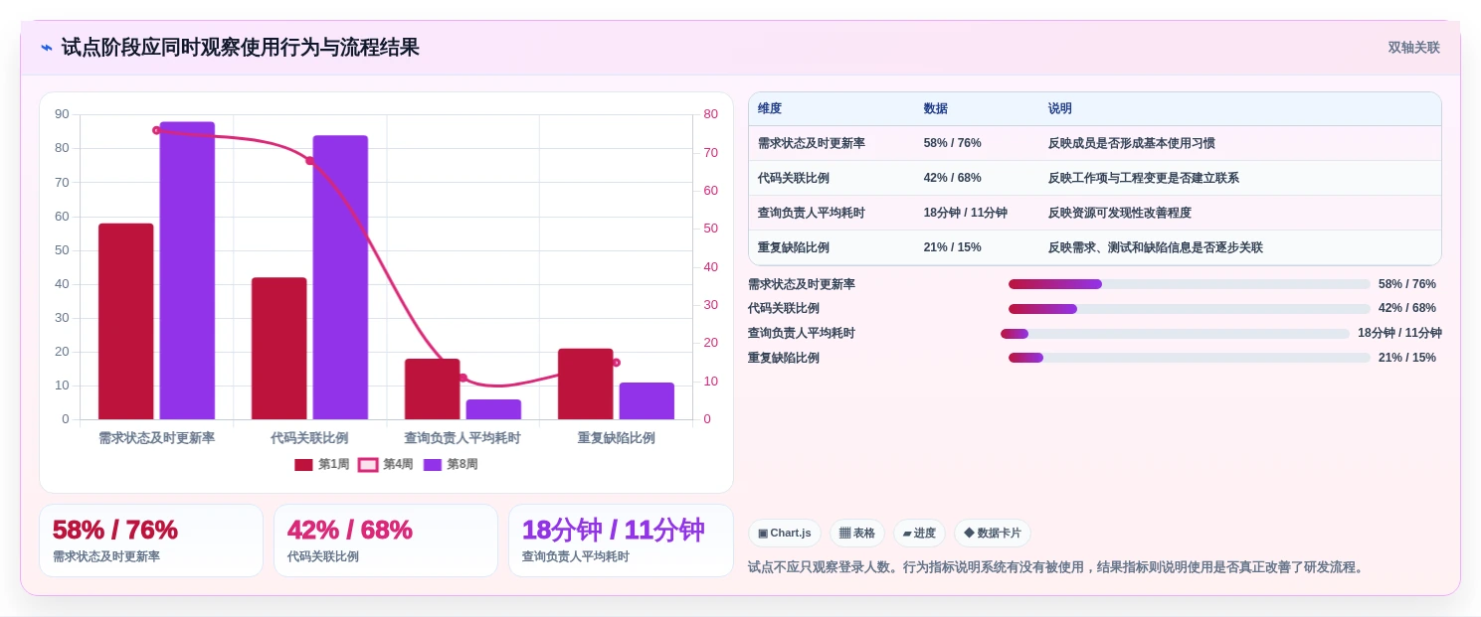Click the 第1周 bar for 需求状态及时更新率
The height and width of the screenshot is (617, 1481).
coord(126,321)
